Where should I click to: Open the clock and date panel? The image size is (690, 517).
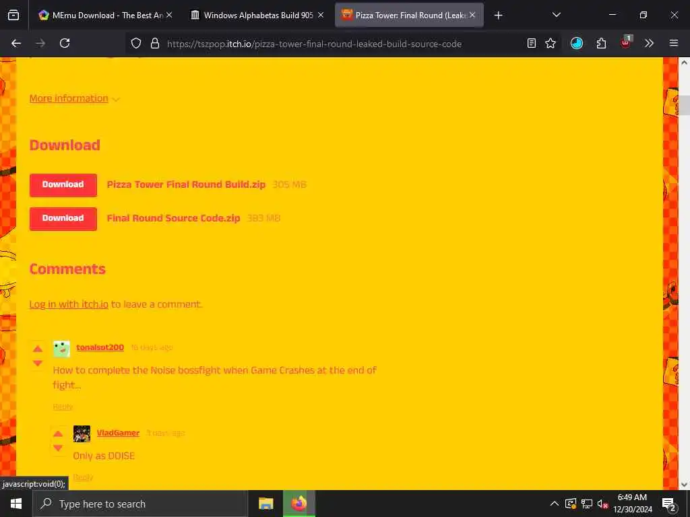click(633, 504)
